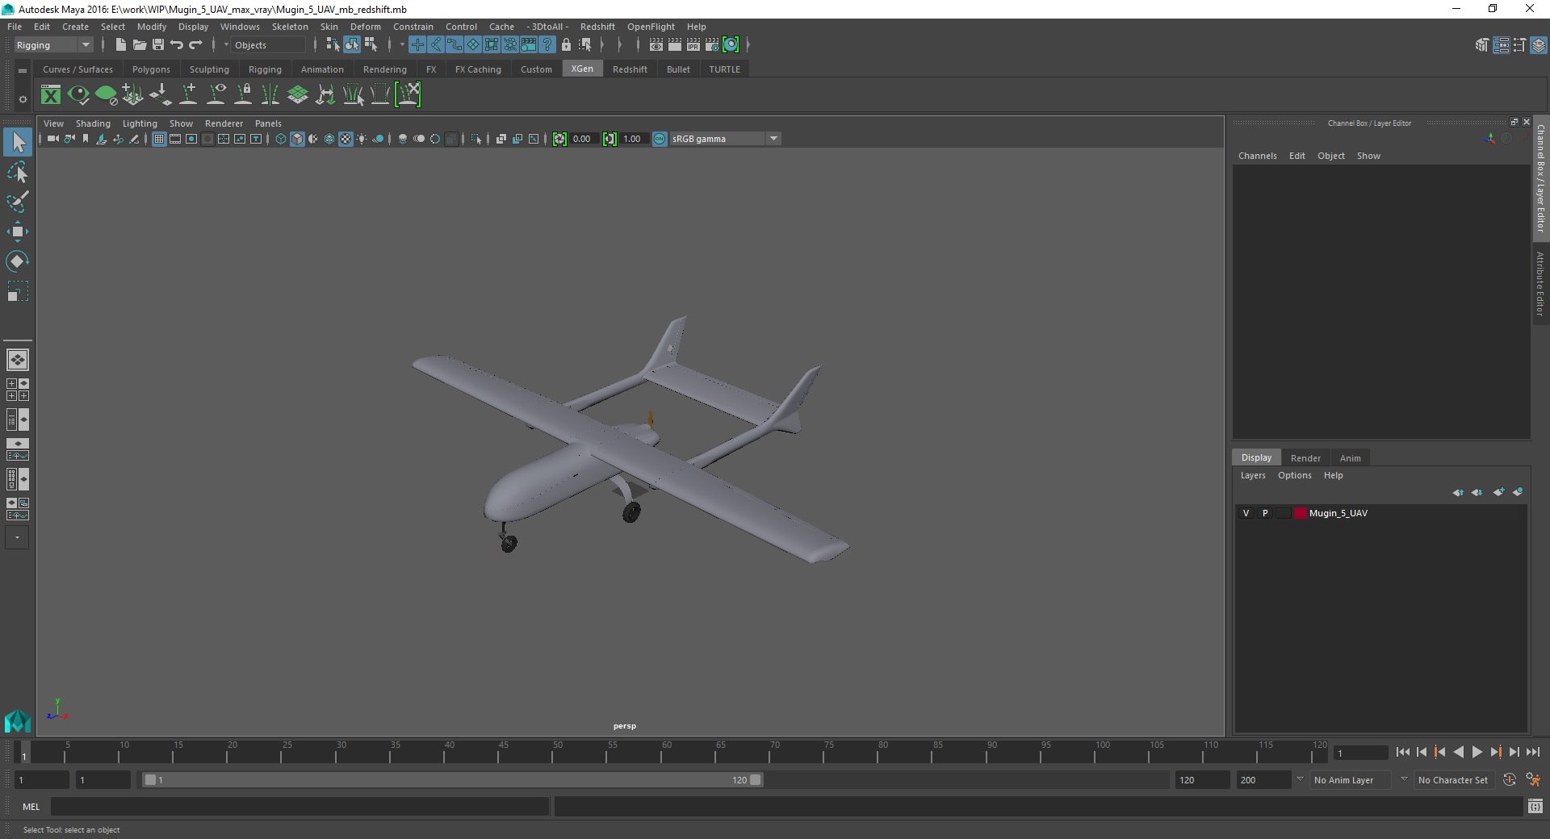This screenshot has width=1550, height=839.
Task: Go to start of playback range
Action: tap(1402, 752)
